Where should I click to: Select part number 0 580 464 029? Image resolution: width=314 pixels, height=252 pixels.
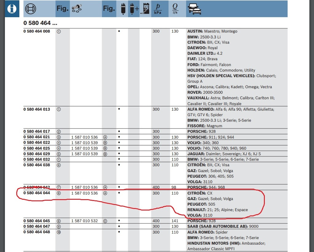tap(37, 154)
